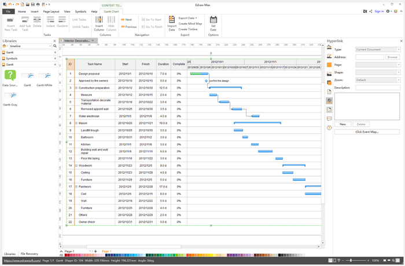This screenshot has height=266, width=405.
Task: Switch to the Home ribbon tab
Action: (x=22, y=12)
